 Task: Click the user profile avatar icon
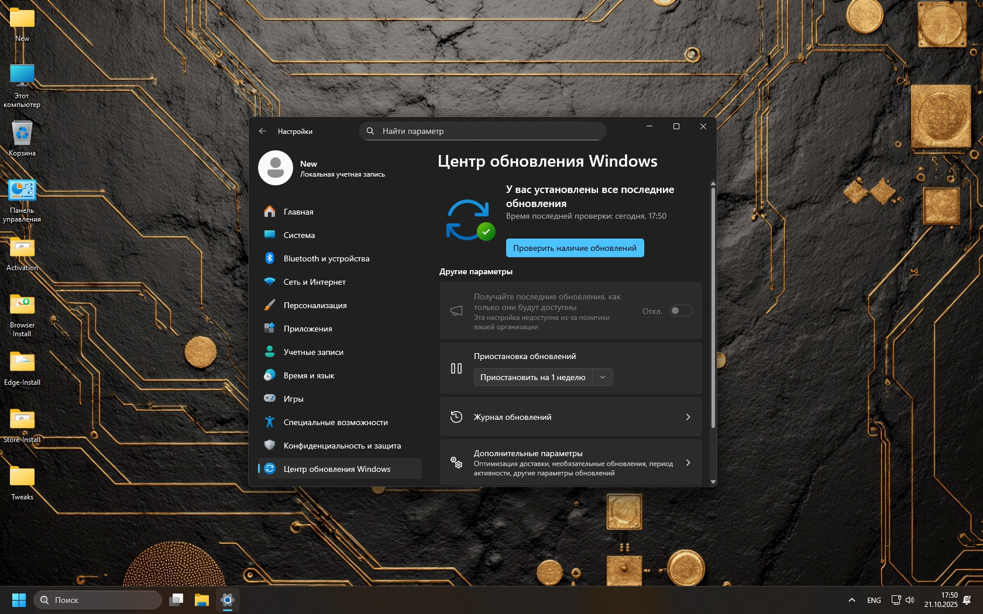(276, 168)
